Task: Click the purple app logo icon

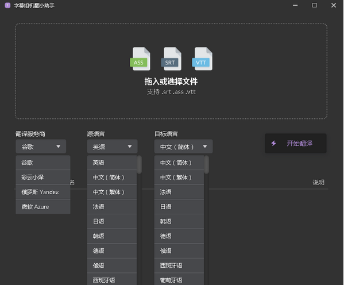Action: [7, 5]
